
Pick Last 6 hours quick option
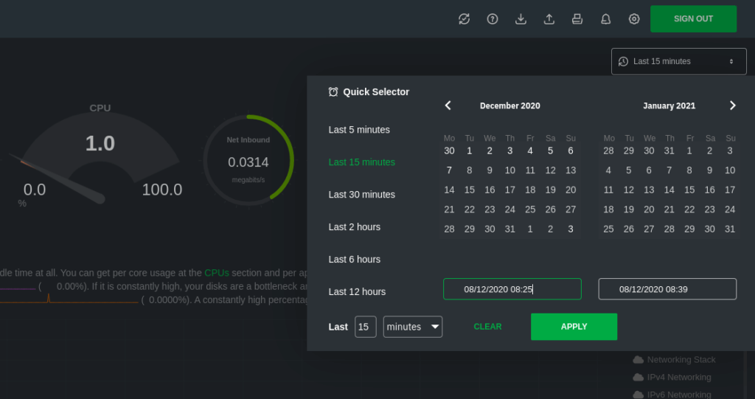354,260
